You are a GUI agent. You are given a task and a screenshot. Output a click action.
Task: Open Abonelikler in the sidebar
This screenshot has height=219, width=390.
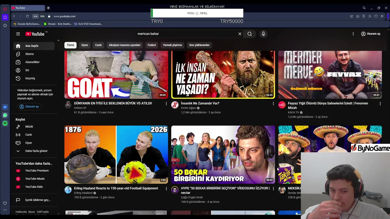(34, 62)
